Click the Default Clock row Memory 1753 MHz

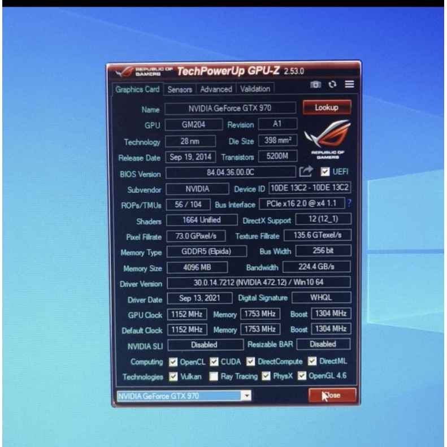pyautogui.click(x=260, y=329)
